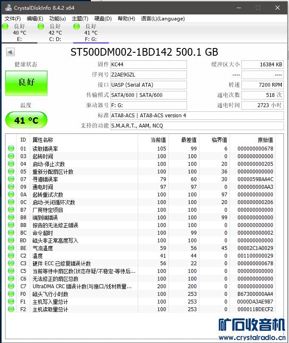
Task: Click status dot of row 09 通电时间
Action: (x=11, y=187)
